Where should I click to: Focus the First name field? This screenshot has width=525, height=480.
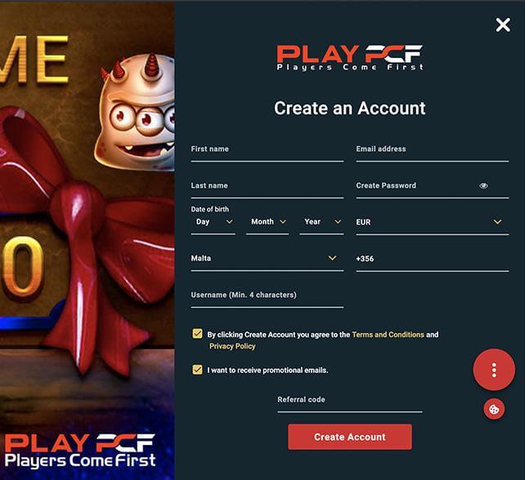click(267, 152)
